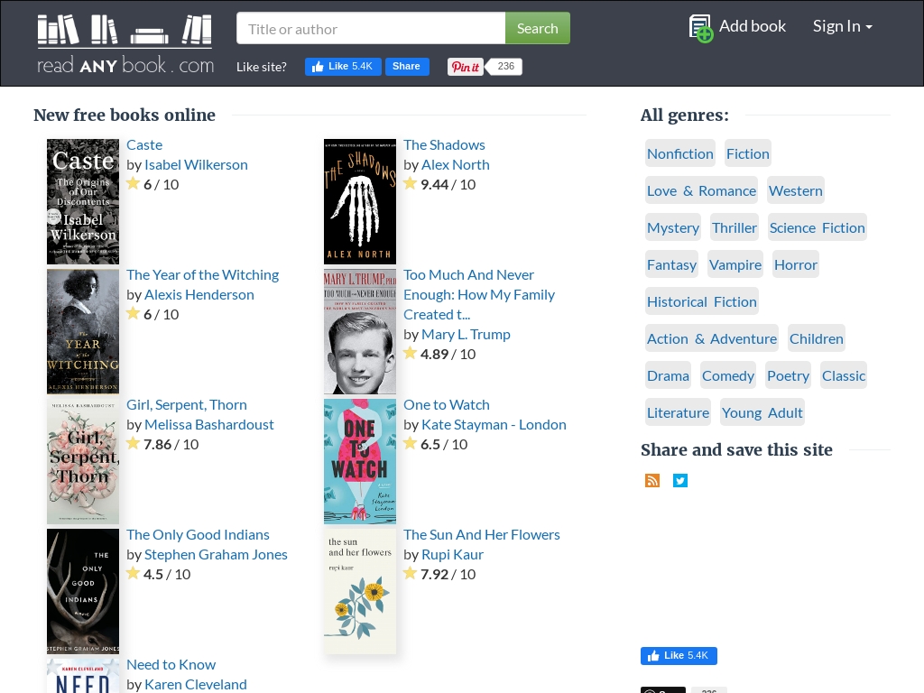Screen dimensions: 924x693
Task: Open The Only Good Indians title
Action: tap(198, 535)
